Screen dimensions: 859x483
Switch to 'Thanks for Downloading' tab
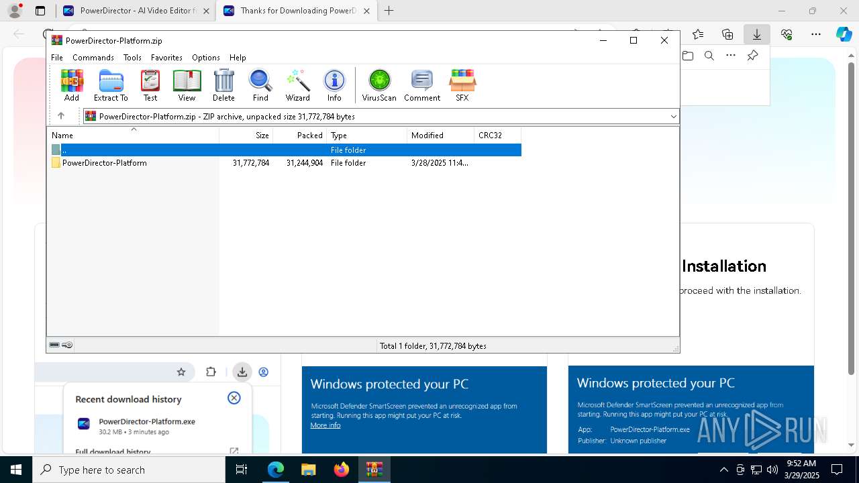296,11
